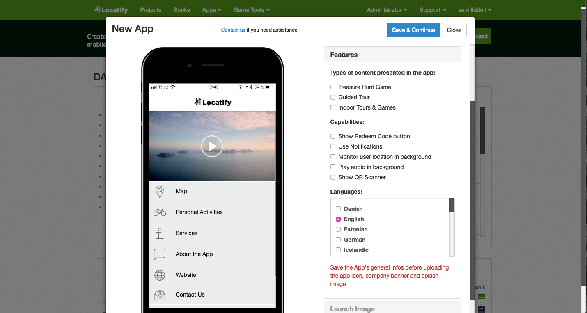Click the About the App chat icon

pos(160,254)
